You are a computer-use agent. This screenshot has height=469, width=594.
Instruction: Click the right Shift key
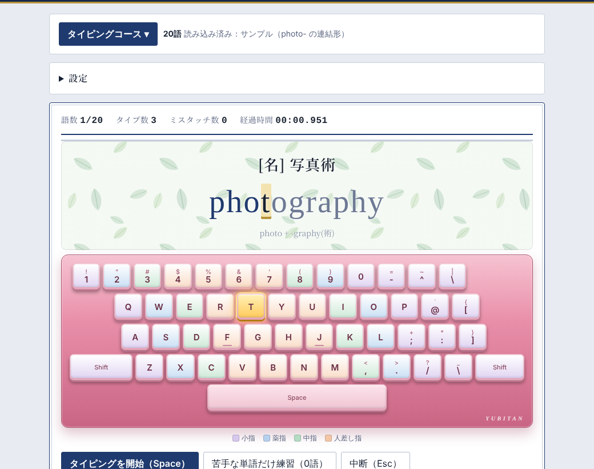500,367
